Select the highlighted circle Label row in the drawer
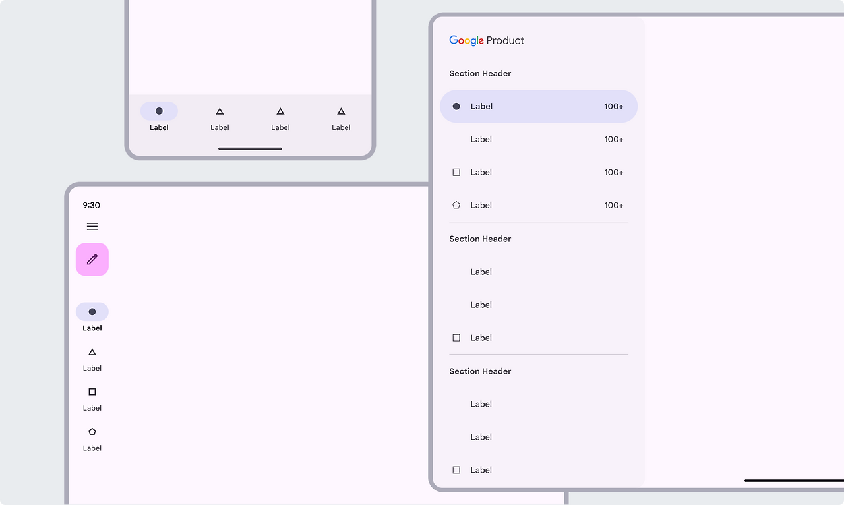Image resolution: width=844 pixels, height=505 pixels. (x=539, y=106)
